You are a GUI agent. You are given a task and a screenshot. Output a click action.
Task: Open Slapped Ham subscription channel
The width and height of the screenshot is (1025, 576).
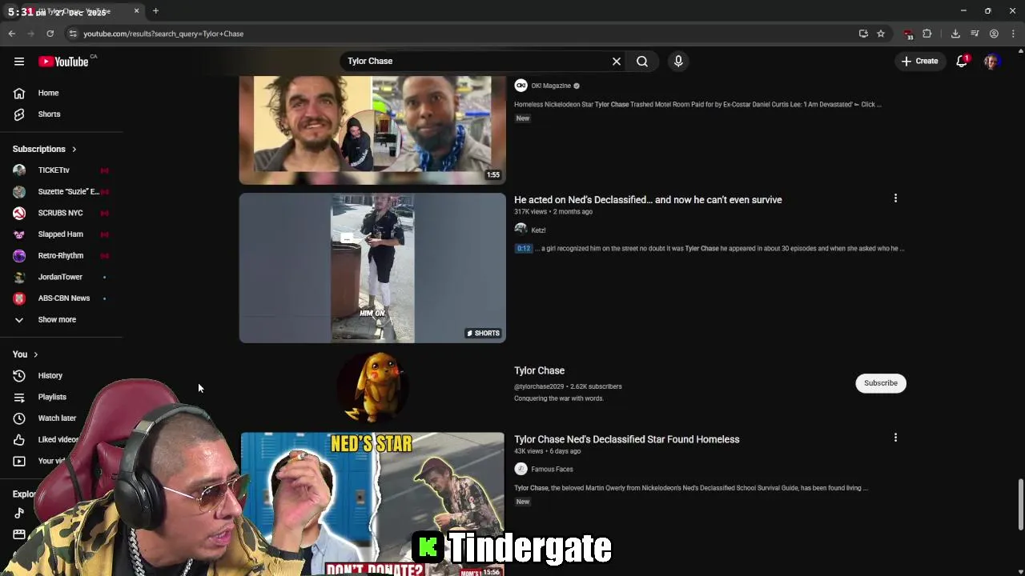click(x=61, y=234)
